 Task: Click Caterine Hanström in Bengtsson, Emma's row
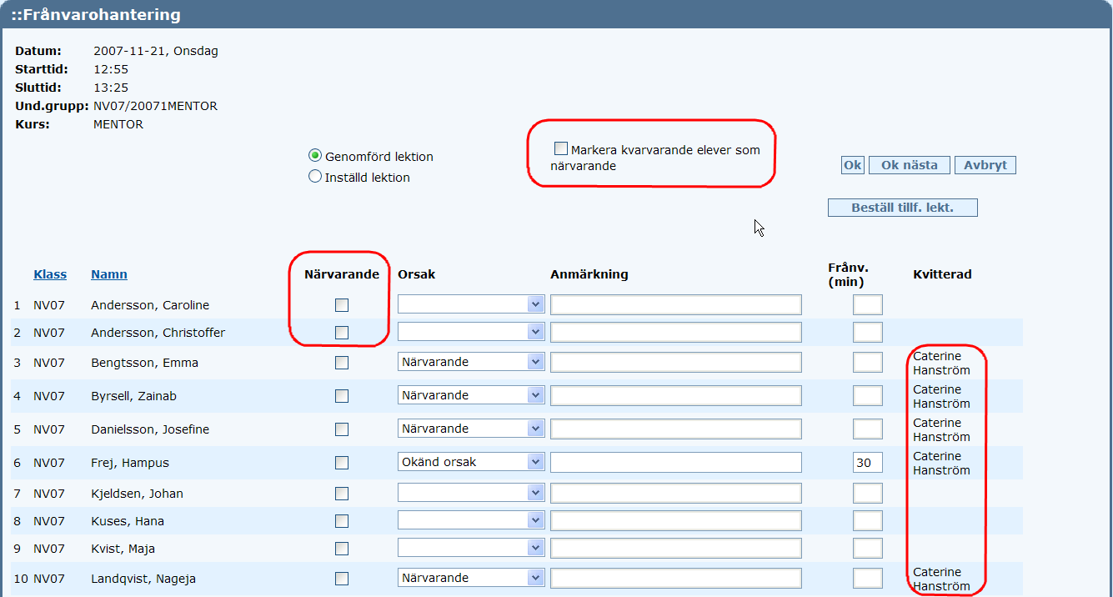pos(942,363)
